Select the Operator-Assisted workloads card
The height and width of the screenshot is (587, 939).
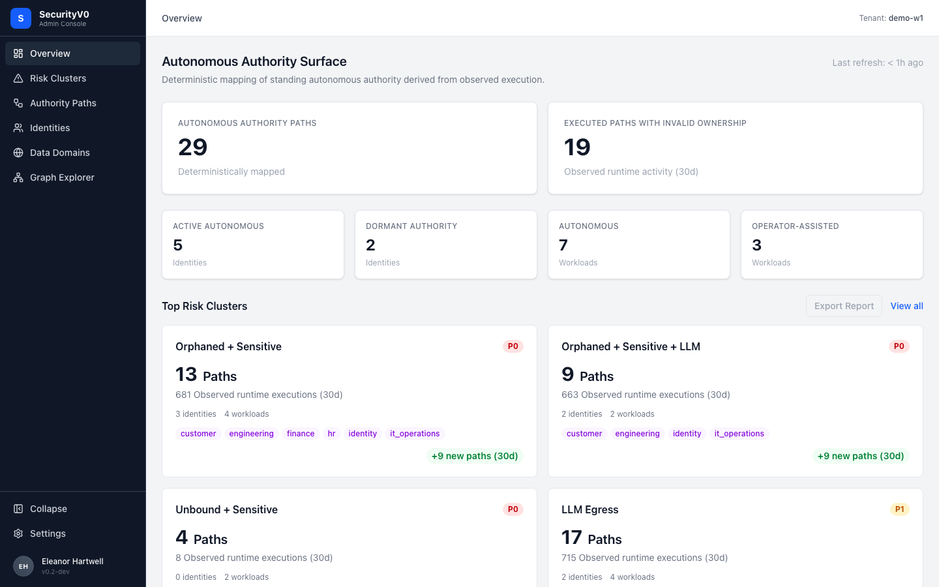(832, 245)
